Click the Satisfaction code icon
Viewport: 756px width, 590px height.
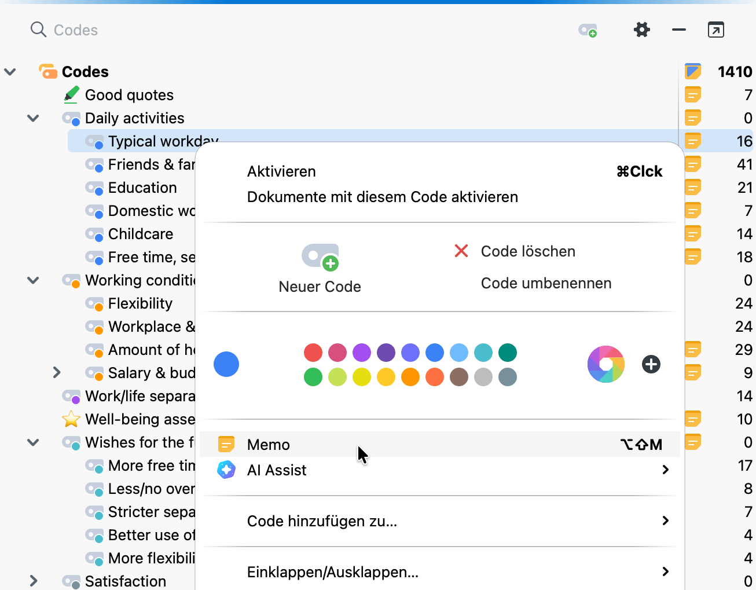(x=71, y=582)
